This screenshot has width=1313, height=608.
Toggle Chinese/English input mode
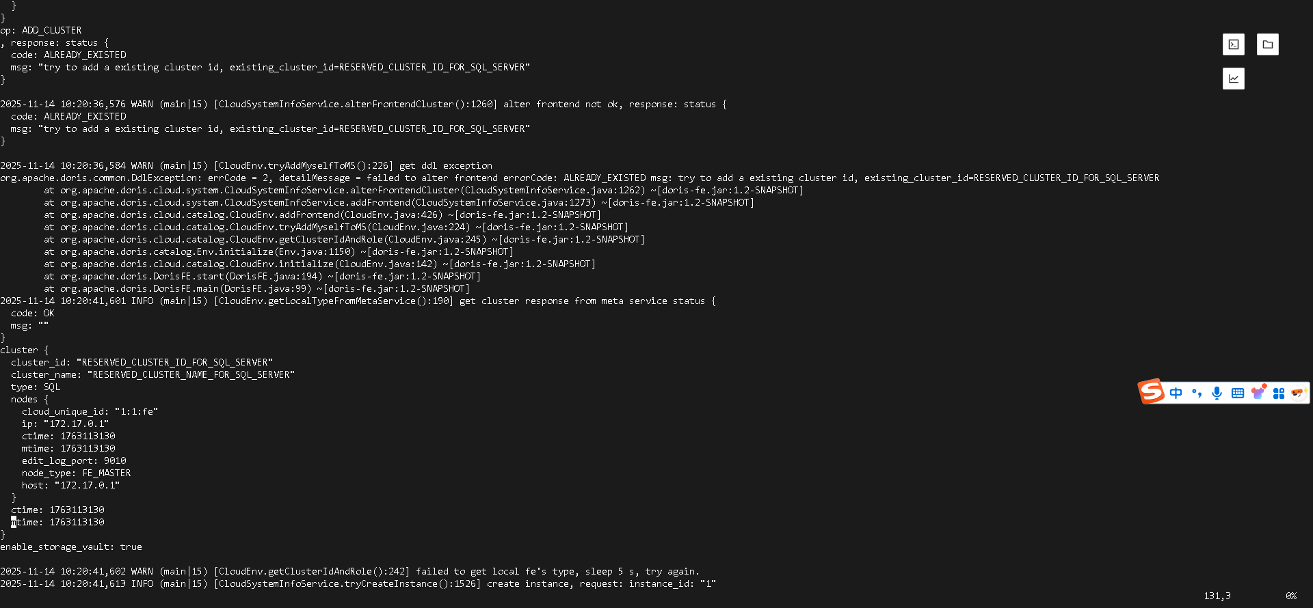click(1176, 393)
